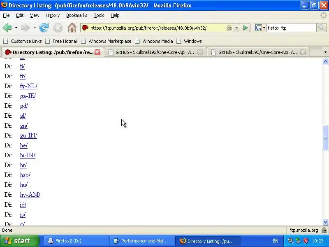Click the green Back arrow button
This screenshot has width=329, height=247.
tap(7, 28)
